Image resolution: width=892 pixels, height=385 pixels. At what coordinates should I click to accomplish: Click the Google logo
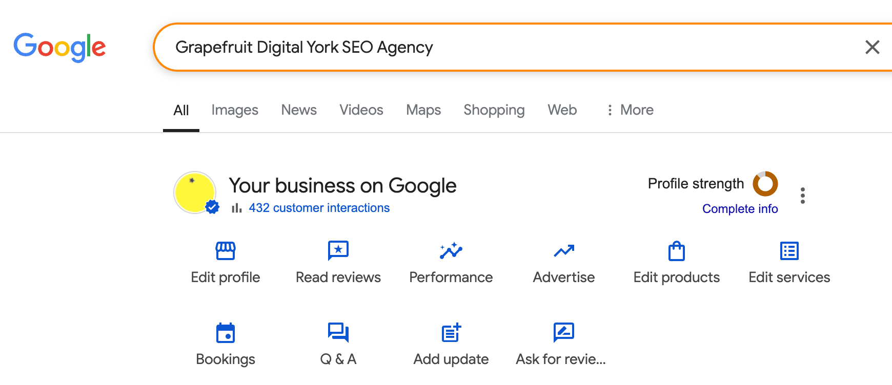(x=59, y=47)
